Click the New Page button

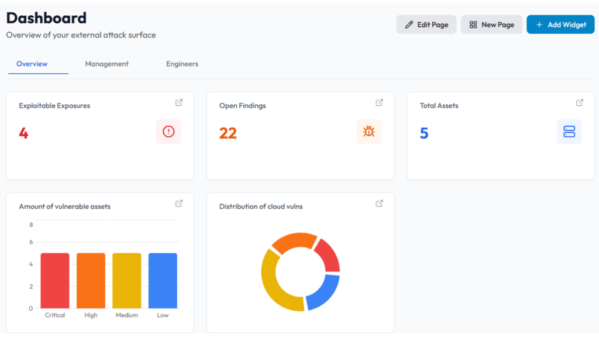491,25
